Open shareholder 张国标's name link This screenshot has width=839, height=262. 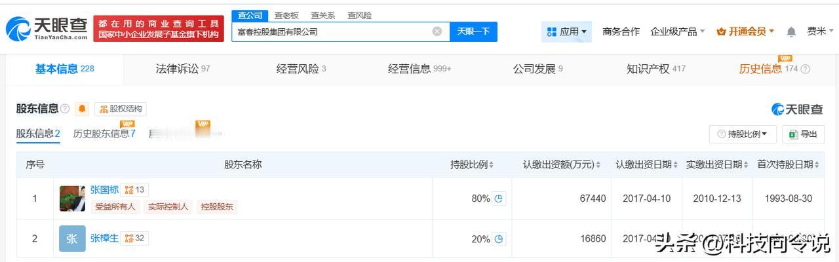[x=105, y=190]
